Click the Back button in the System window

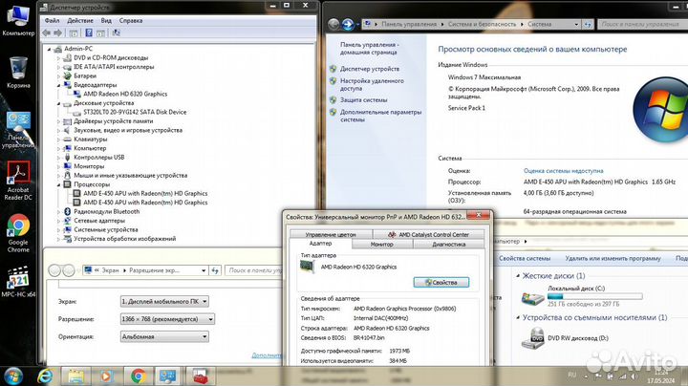(333, 24)
